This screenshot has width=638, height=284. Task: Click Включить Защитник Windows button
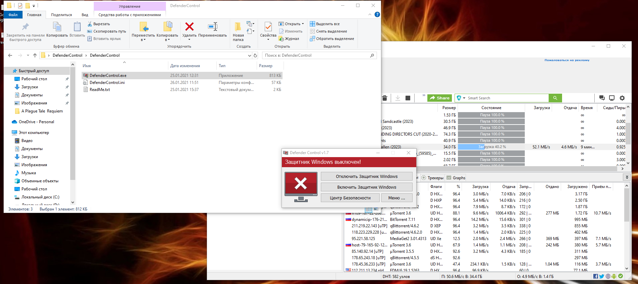(367, 187)
